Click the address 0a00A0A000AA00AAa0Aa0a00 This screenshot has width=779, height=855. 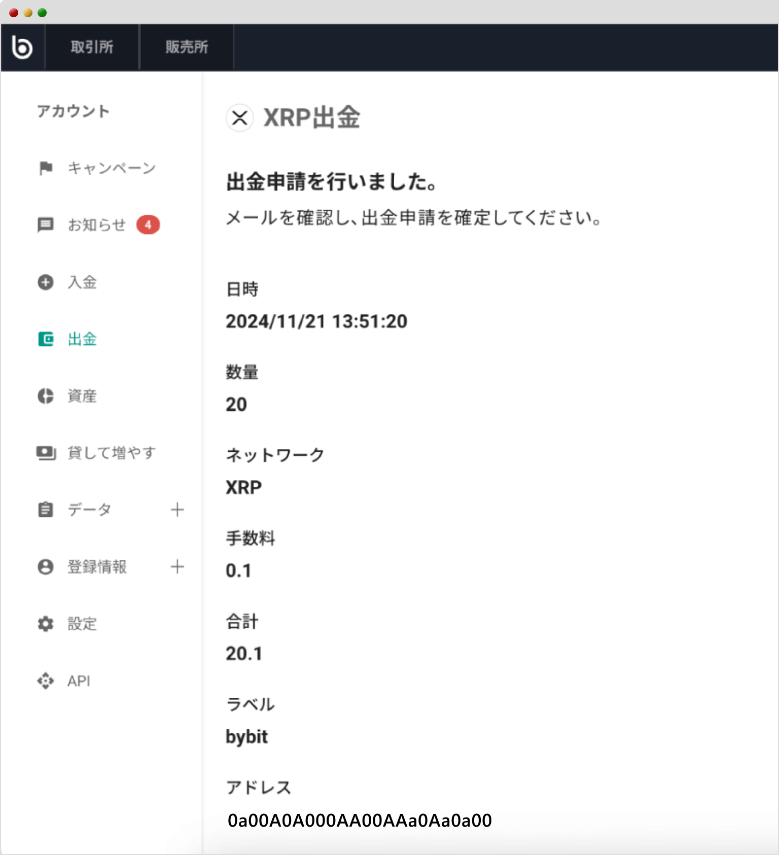pos(360,821)
